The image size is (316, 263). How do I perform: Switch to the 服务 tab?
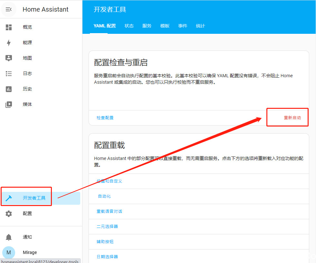click(x=147, y=26)
